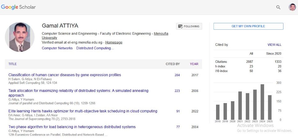Open View All citations link
Viewport: 298px width, 139px height.
coord(274,45)
